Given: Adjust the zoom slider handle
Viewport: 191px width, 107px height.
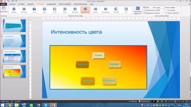Looking at the screenshot, I should (175, 101).
